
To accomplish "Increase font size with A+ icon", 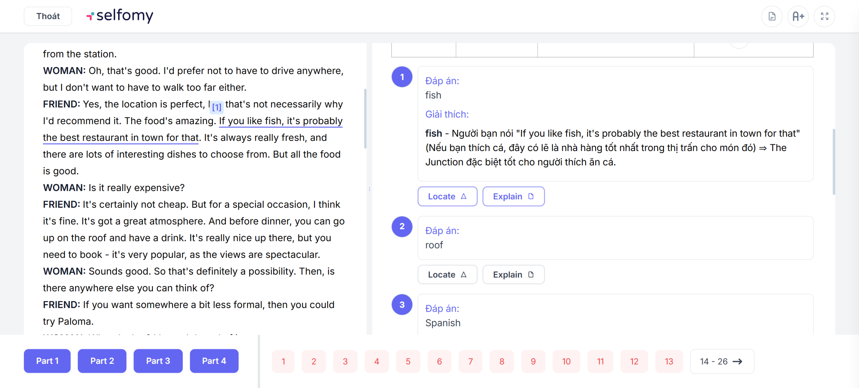I will (x=798, y=16).
